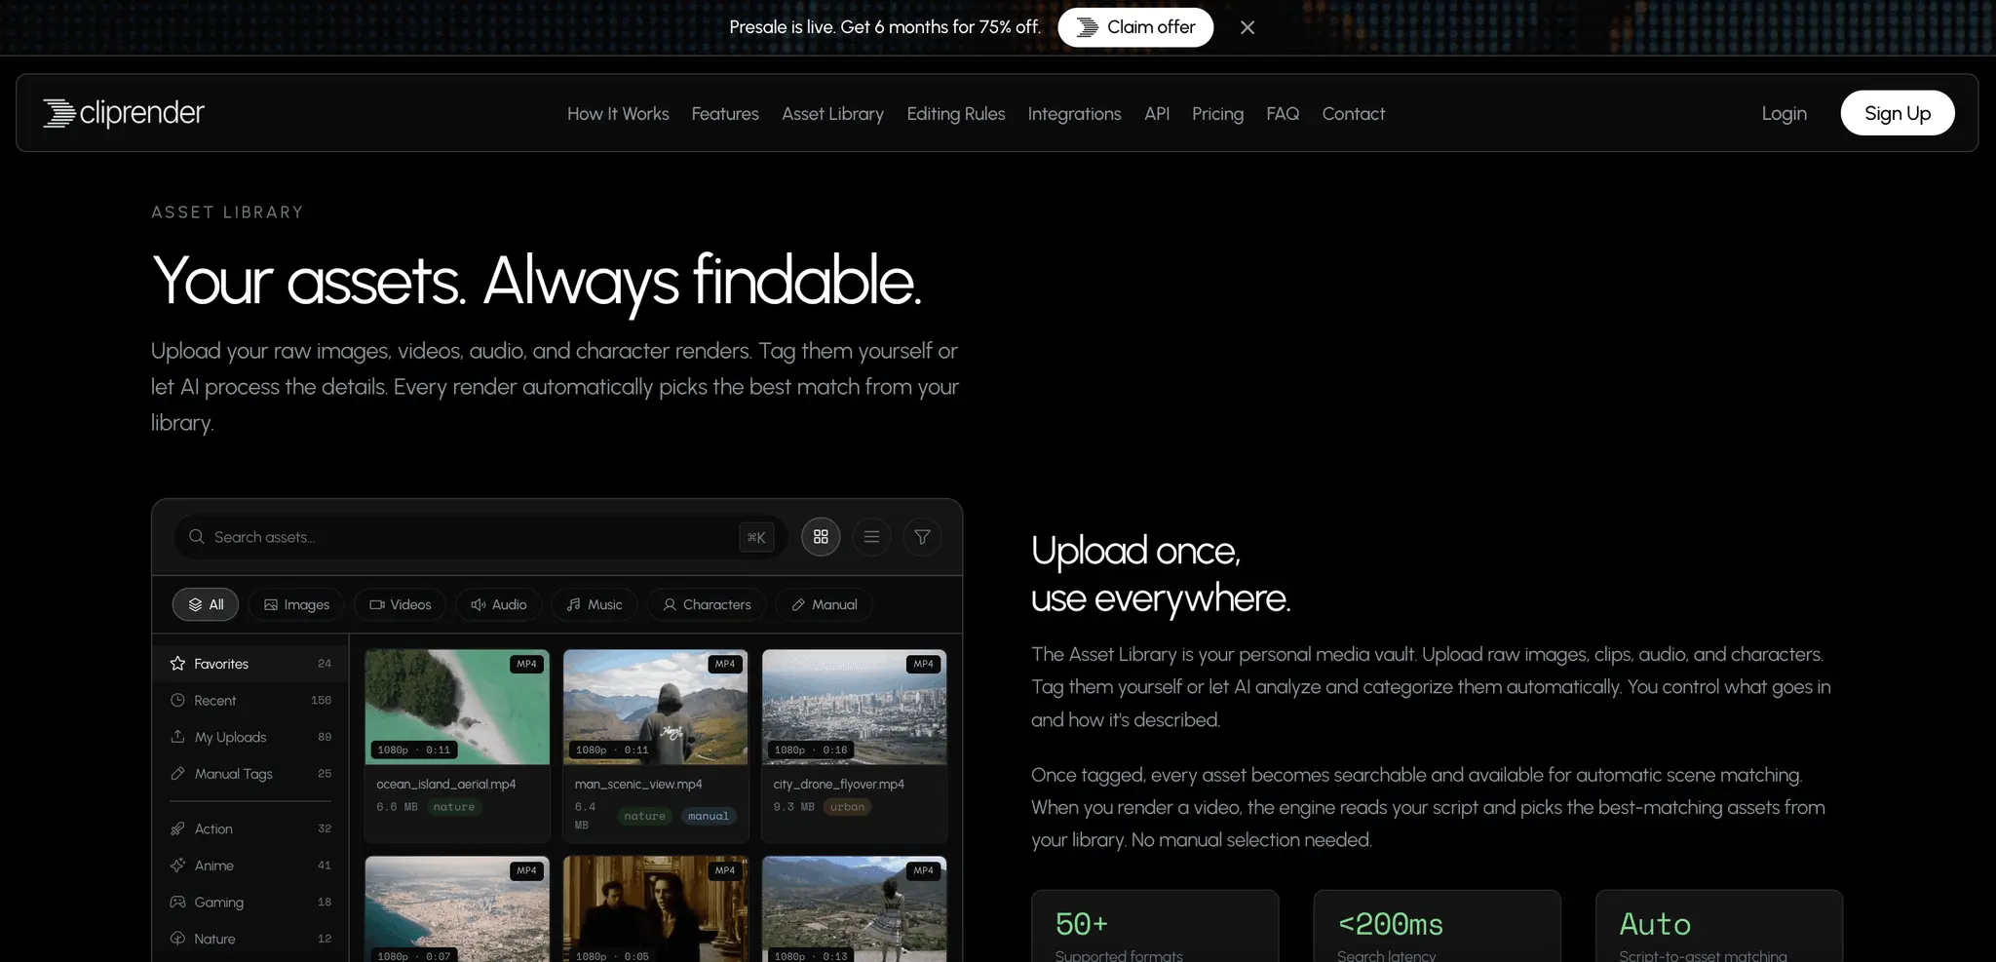Click the 'ocean_island_aerial.mp4' file name
The height and width of the screenshot is (962, 1996).
tap(446, 785)
